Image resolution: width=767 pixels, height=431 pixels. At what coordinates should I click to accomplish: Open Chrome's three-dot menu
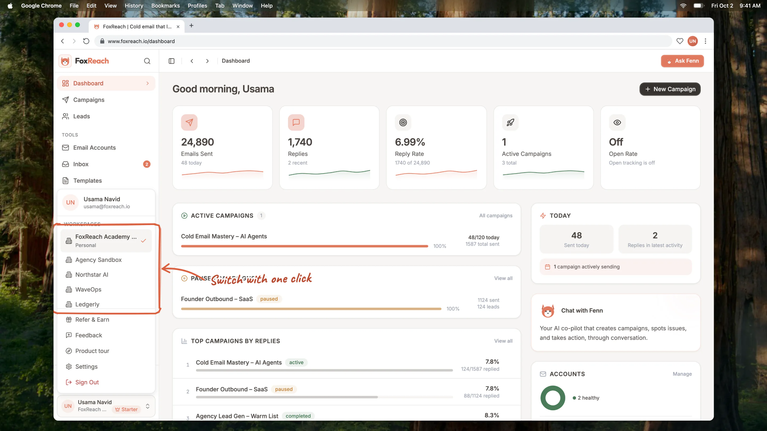point(705,41)
